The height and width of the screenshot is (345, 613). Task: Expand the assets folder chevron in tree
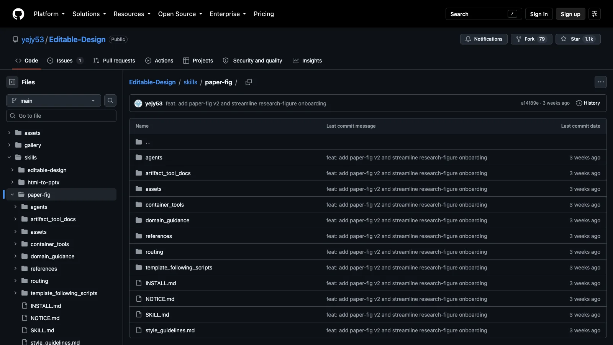(x=9, y=133)
